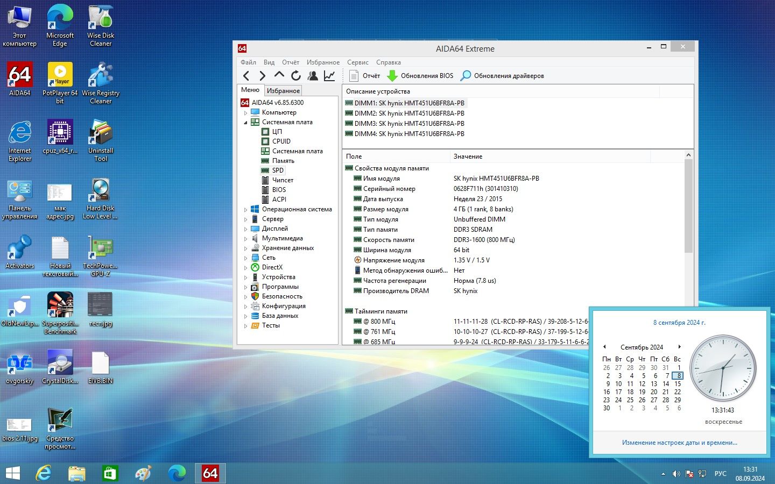Viewport: 775px width, 484px height.
Task: Click the driver updates magnifier button
Action: click(x=502, y=76)
